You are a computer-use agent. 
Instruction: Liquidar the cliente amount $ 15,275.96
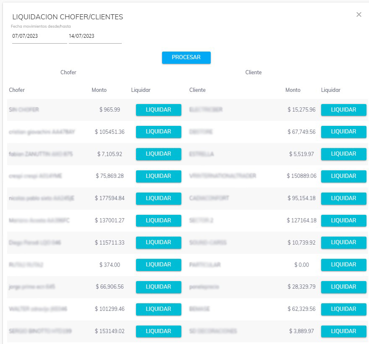[343, 110]
